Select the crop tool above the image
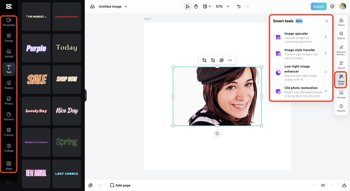 click(204, 60)
